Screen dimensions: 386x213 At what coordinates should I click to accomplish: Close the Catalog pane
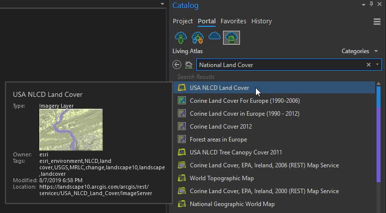coord(380,4)
